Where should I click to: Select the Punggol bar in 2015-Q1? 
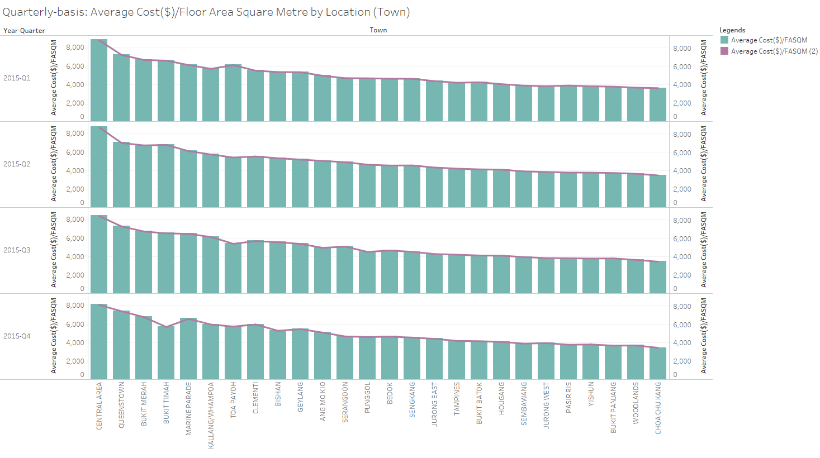tap(367, 100)
